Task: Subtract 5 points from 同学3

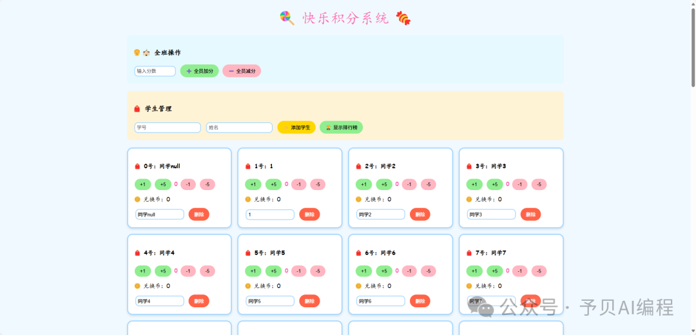Action: pyautogui.click(x=539, y=184)
